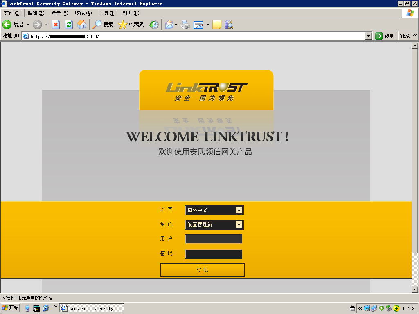Image resolution: width=419 pixels, height=314 pixels.
Task: Click the second quick launch icon next to Start
Action: click(x=36, y=308)
